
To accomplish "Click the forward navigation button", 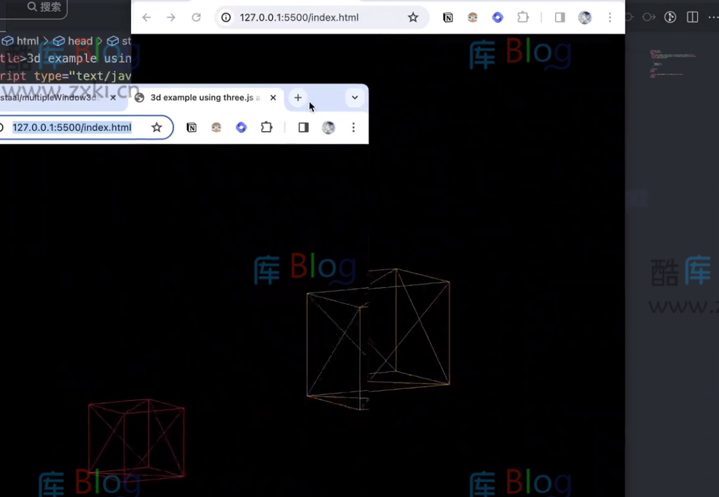I will pos(171,17).
